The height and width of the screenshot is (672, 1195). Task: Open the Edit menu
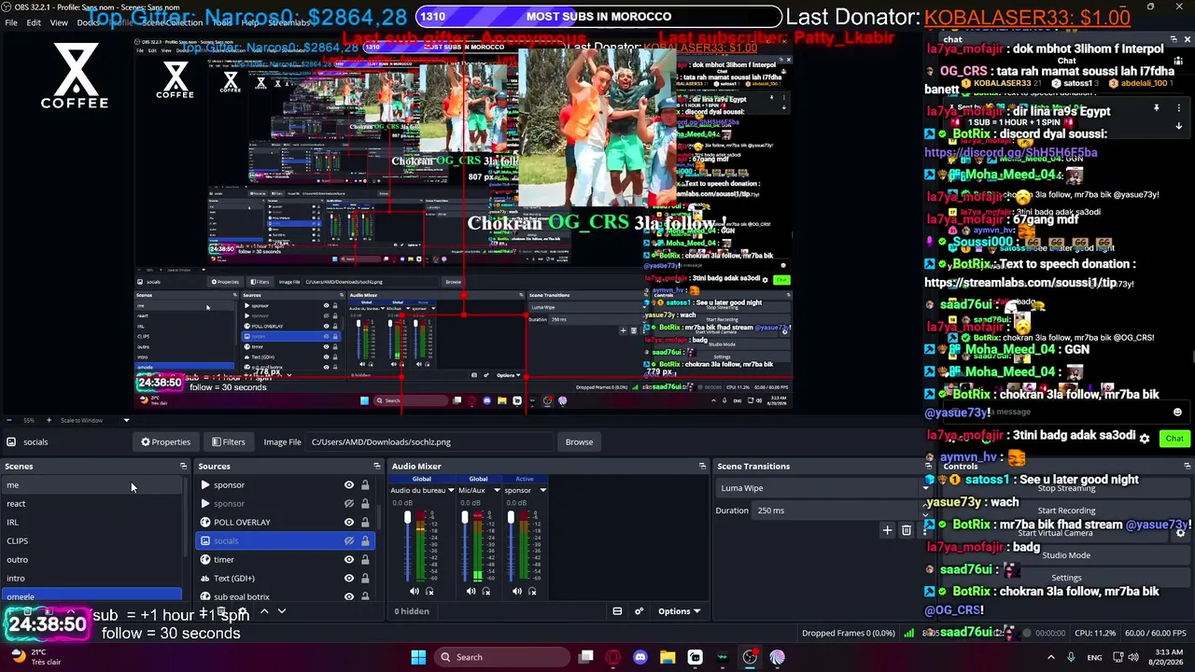(x=34, y=22)
